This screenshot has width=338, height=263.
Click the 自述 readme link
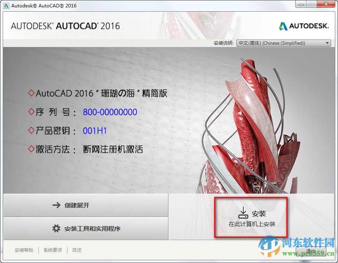click(x=76, y=250)
